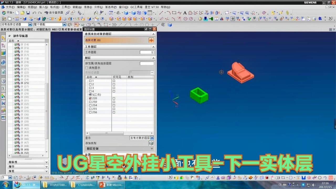Toggle checkbox for layer 2
This screenshot has height=189, width=336.
[x=90, y=84]
